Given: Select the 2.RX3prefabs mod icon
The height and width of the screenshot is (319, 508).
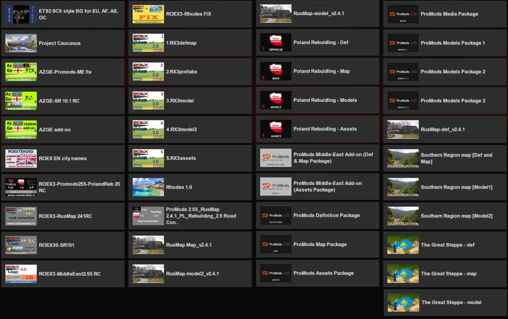Looking at the screenshot, I should pyautogui.click(x=148, y=72).
